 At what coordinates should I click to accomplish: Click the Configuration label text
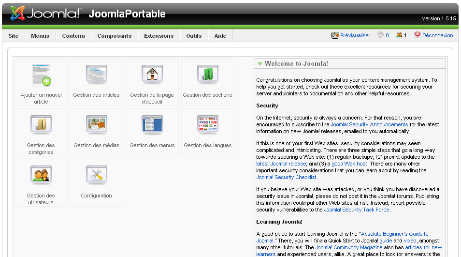click(x=97, y=196)
